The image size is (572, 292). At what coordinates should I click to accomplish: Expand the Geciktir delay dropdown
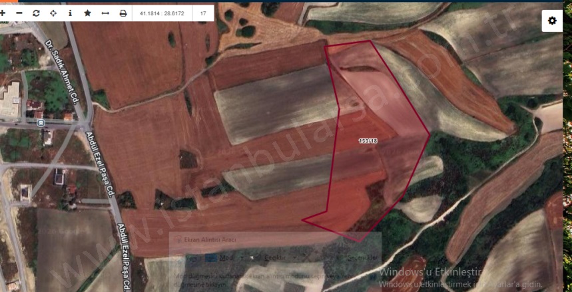click(x=296, y=257)
